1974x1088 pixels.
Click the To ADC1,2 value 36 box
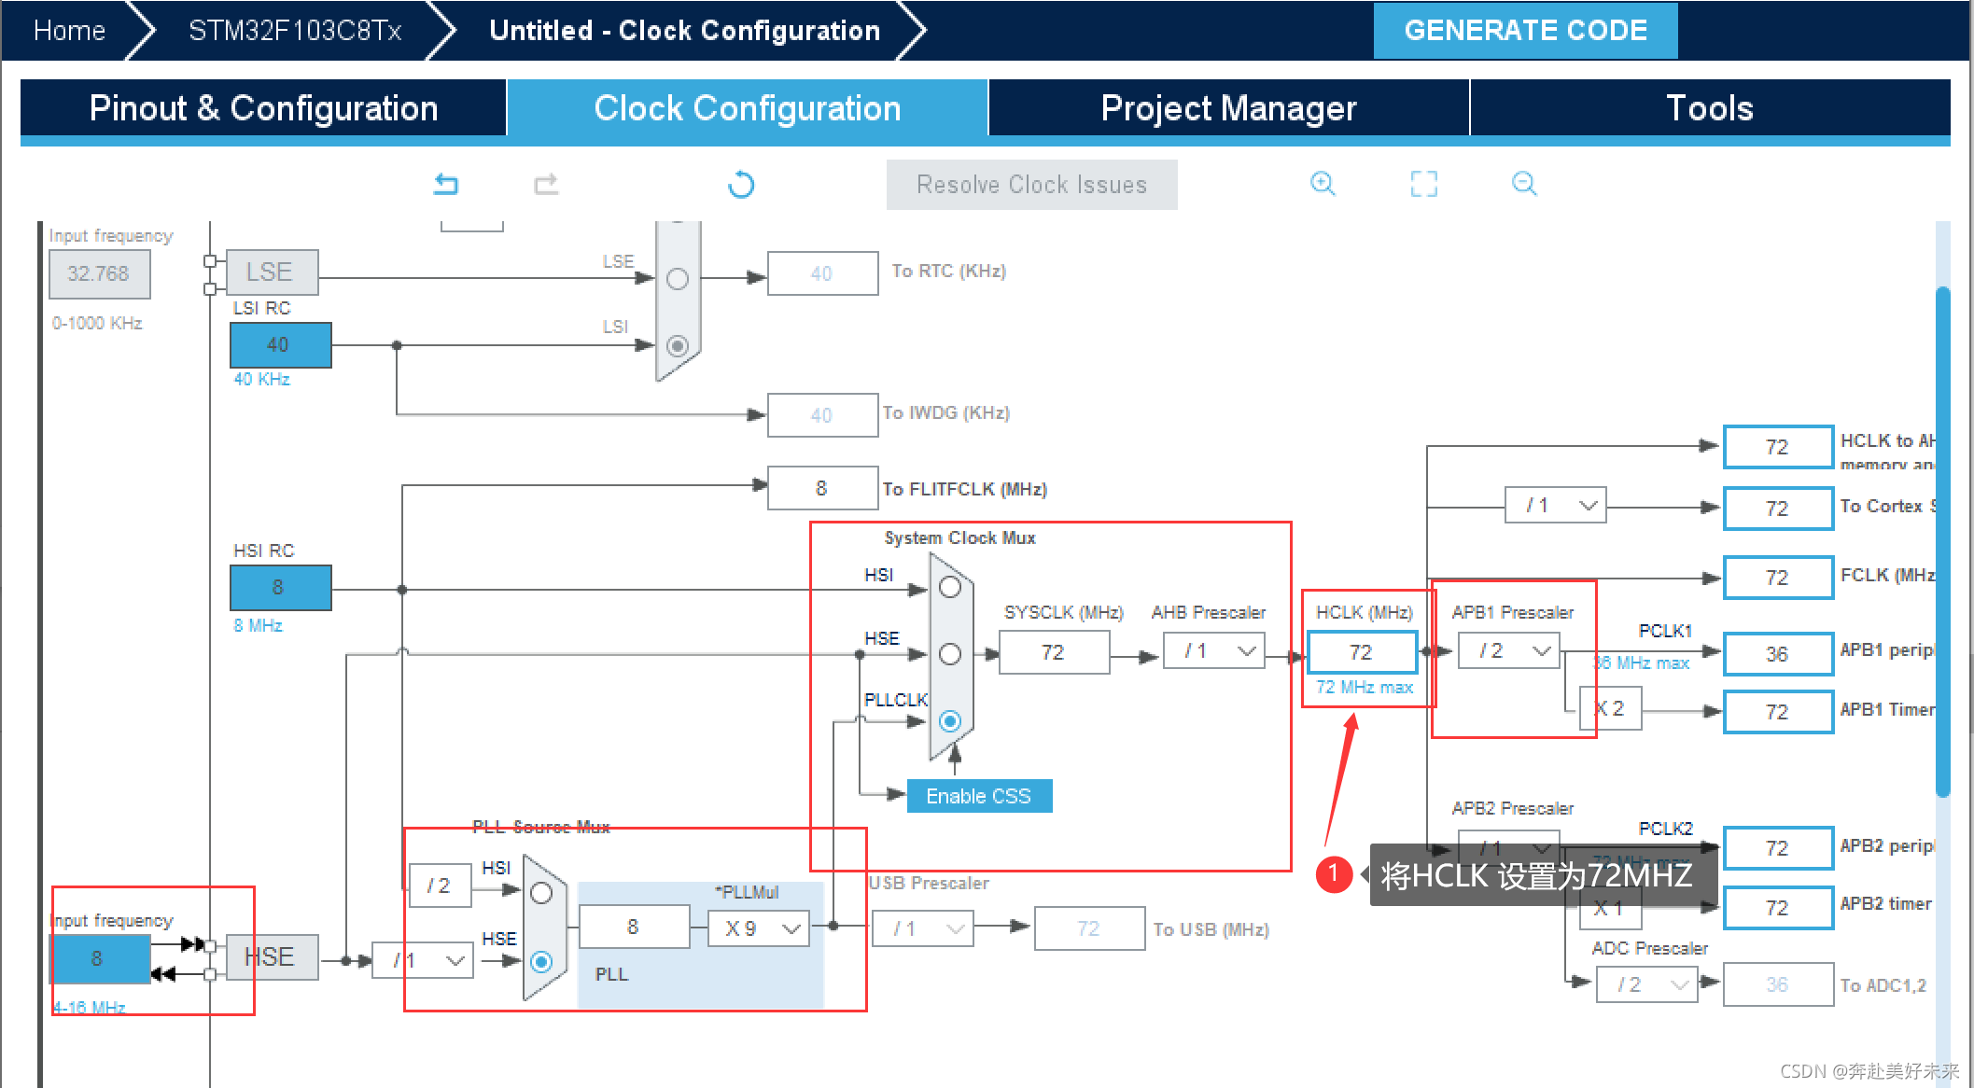tap(1778, 984)
